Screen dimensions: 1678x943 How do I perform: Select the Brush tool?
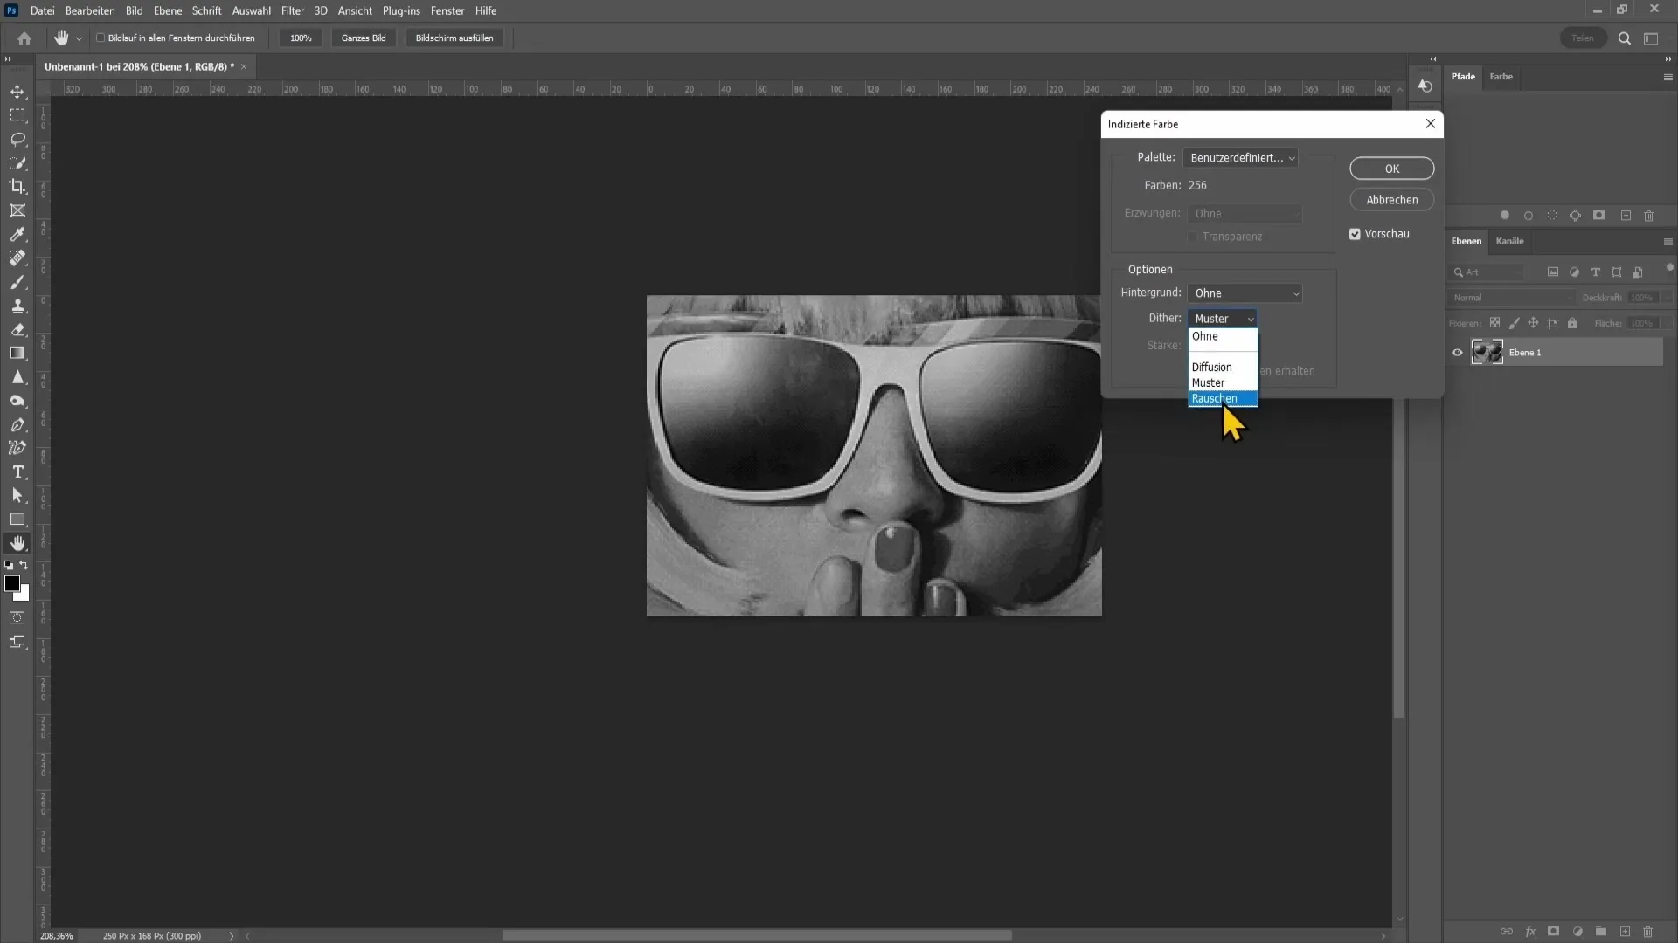(x=17, y=282)
